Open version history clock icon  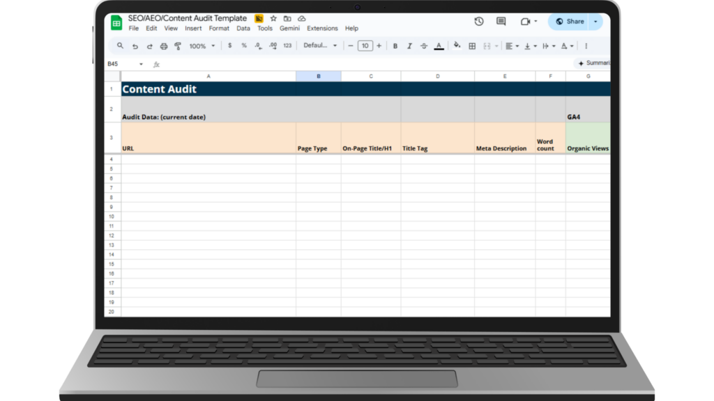(x=479, y=22)
